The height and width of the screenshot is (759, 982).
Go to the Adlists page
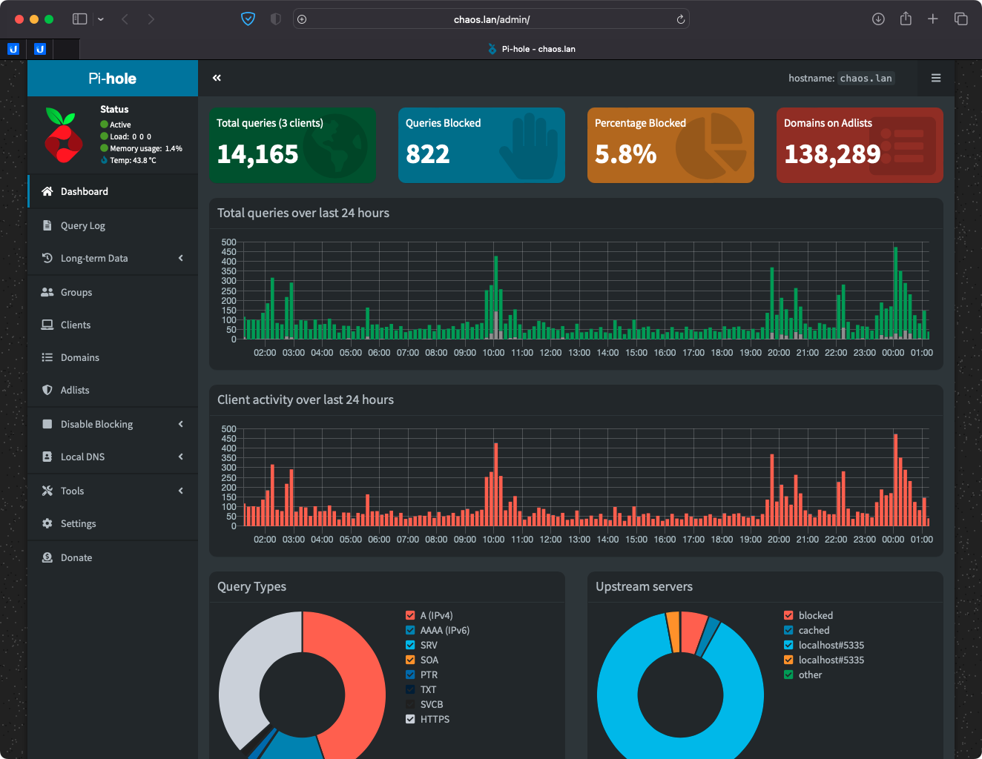(75, 390)
